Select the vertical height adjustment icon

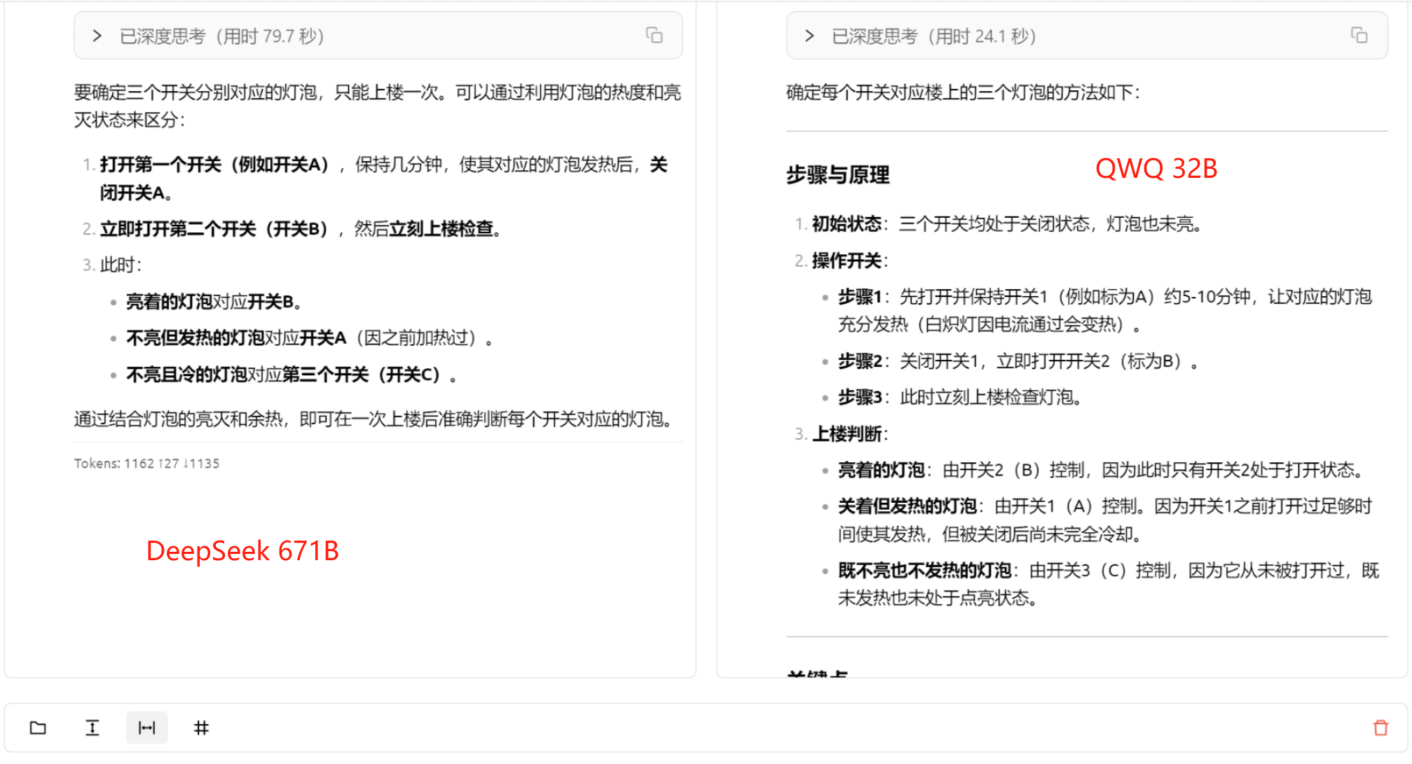[x=92, y=728]
